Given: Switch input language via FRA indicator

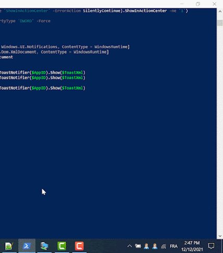Looking at the screenshot, I should click(x=174, y=246).
